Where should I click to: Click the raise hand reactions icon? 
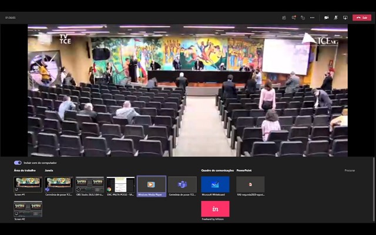tap(303, 18)
